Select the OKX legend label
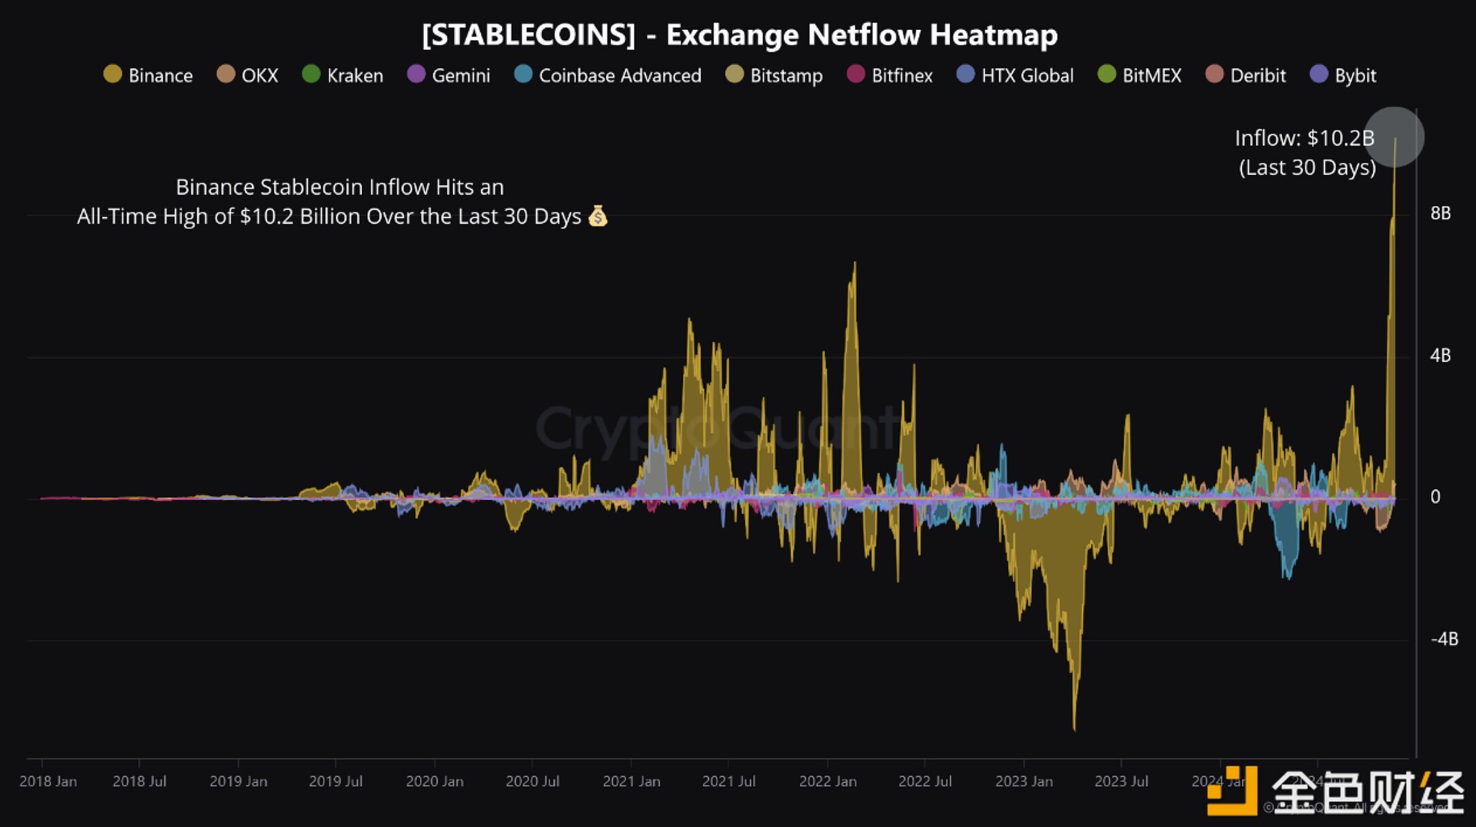The image size is (1476, 827). tap(260, 75)
